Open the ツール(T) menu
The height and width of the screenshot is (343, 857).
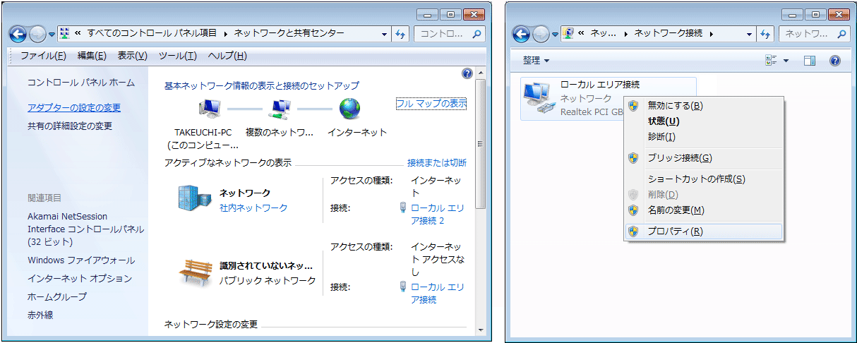[177, 56]
